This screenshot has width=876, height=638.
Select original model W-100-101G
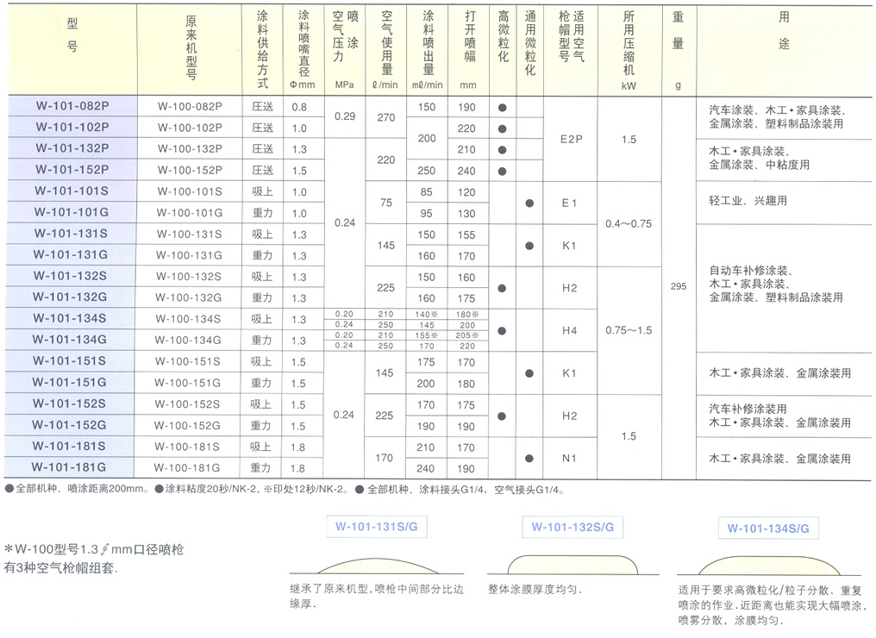click(190, 212)
